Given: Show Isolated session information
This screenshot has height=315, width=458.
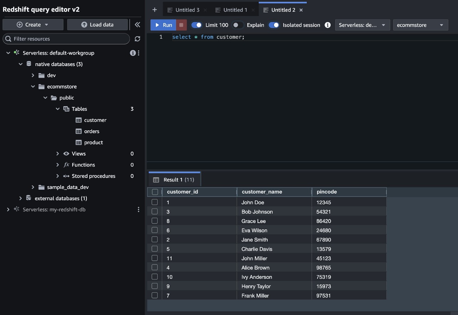Looking at the screenshot, I should [327, 25].
